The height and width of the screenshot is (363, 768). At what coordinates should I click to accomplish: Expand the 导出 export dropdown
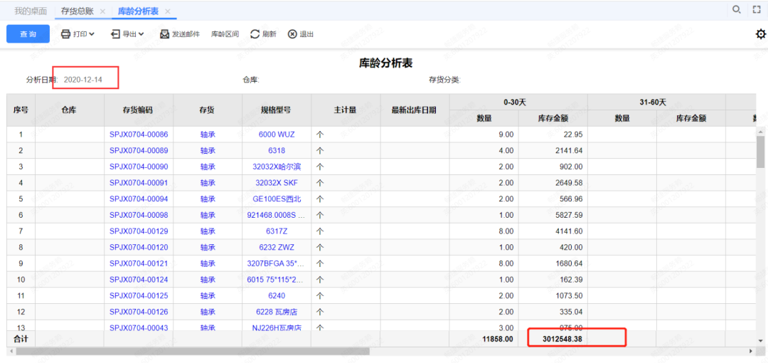pyautogui.click(x=127, y=34)
